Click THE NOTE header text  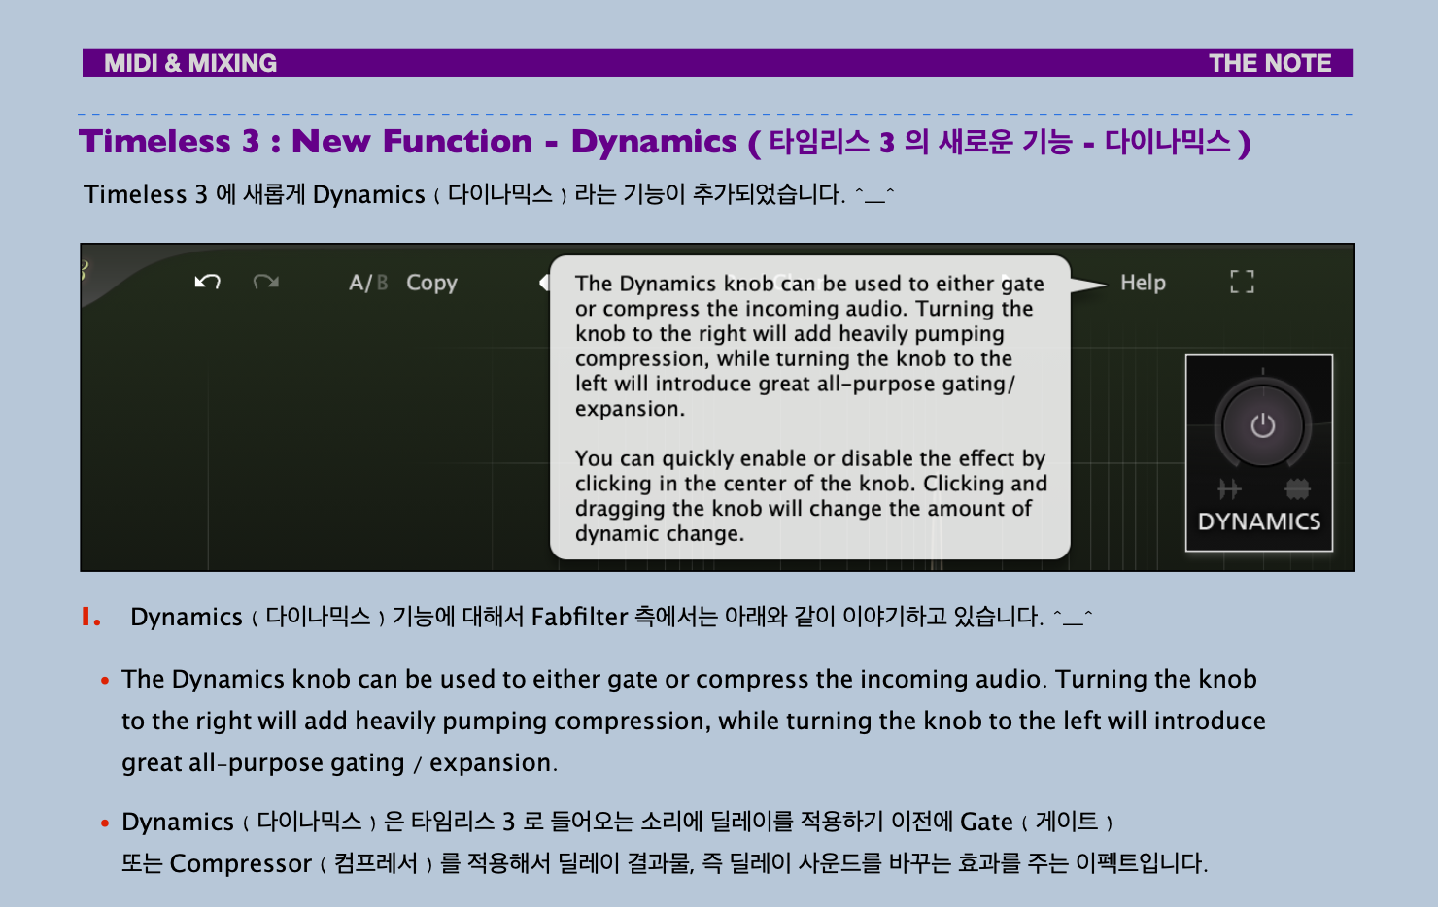tap(1270, 63)
